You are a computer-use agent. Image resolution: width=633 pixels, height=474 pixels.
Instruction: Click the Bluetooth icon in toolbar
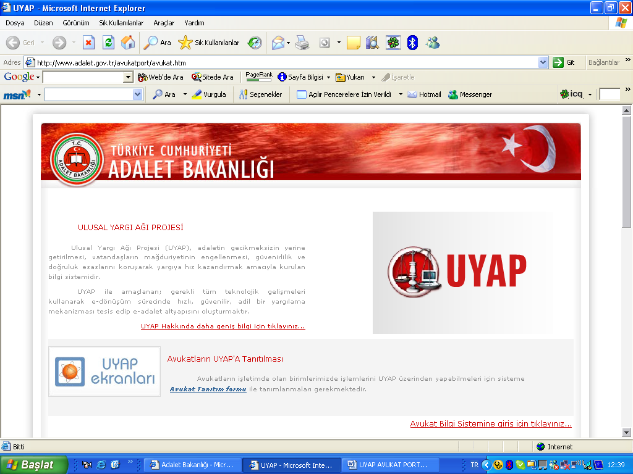(x=412, y=43)
